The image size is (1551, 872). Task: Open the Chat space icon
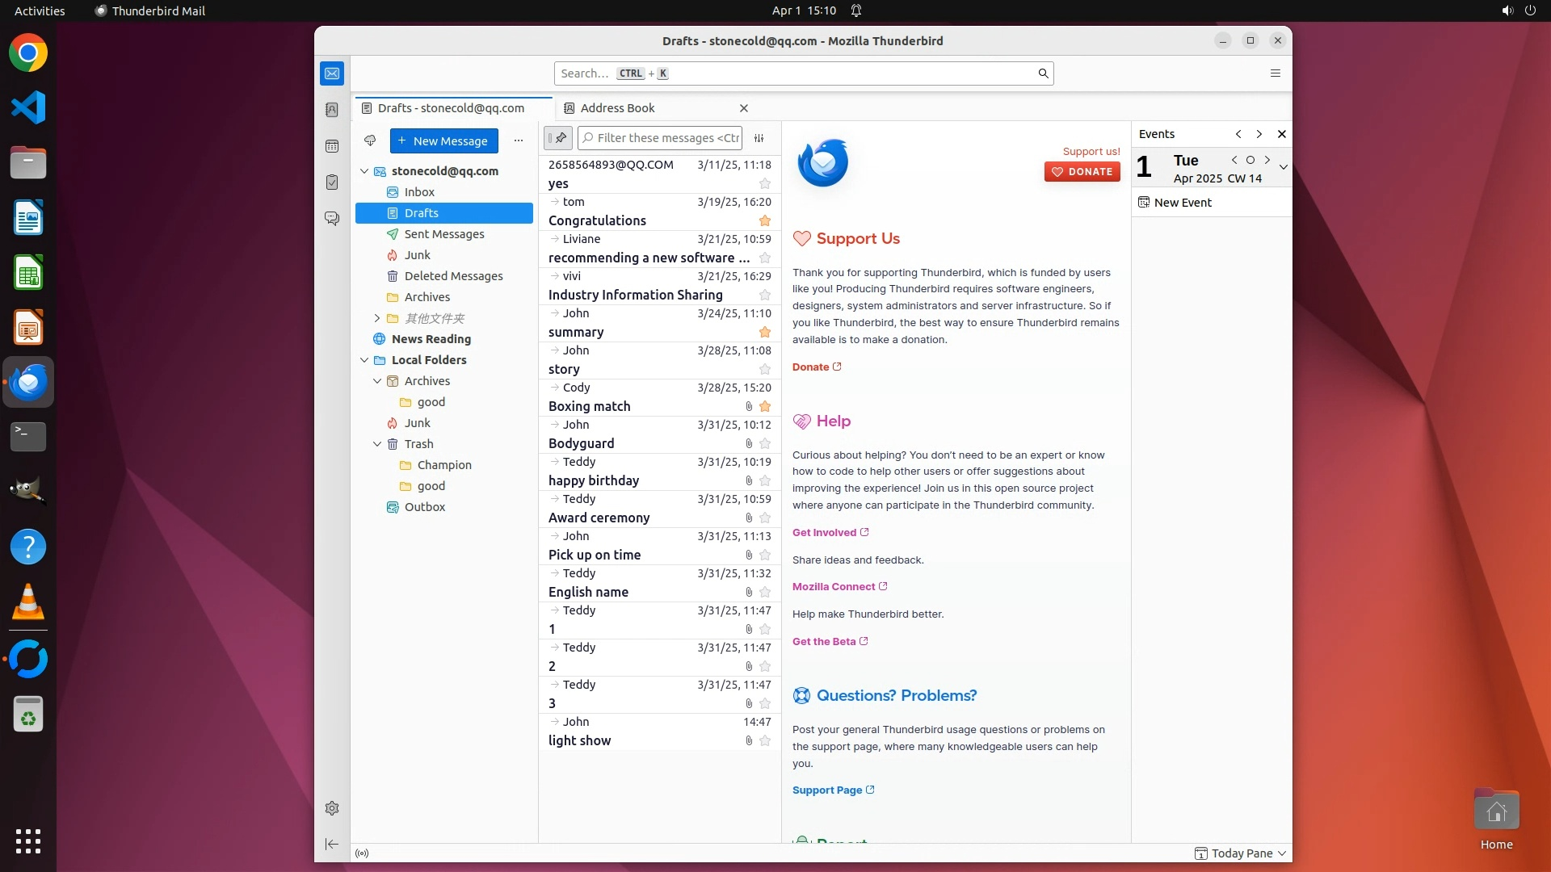pyautogui.click(x=332, y=219)
